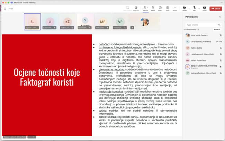Close the Participants panel
The width and height of the screenshot is (225, 141).
click(219, 17)
